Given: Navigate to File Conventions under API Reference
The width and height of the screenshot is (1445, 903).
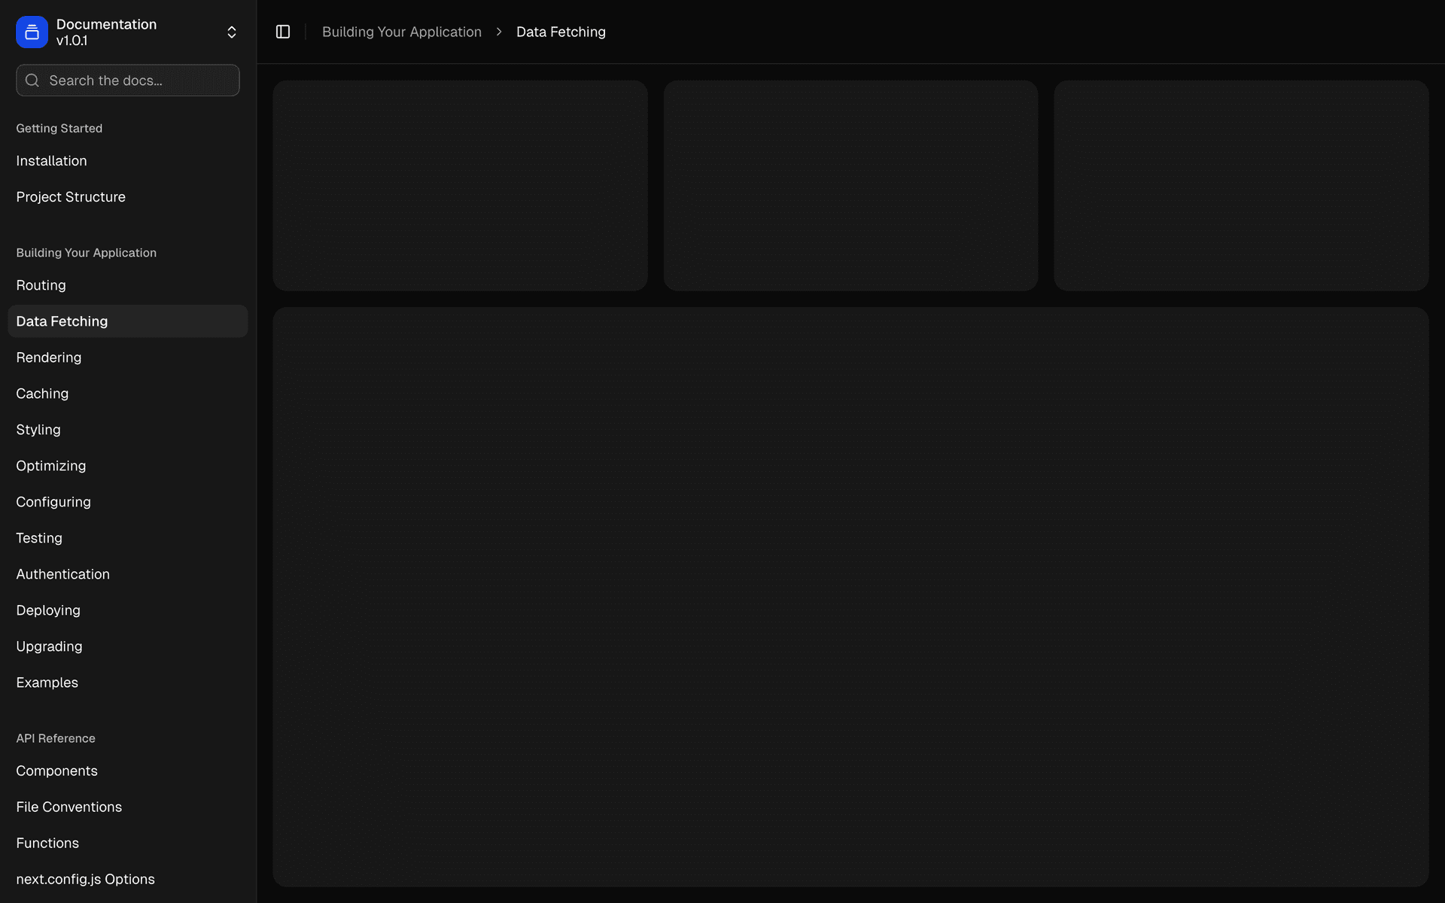Looking at the screenshot, I should pyautogui.click(x=68, y=807).
